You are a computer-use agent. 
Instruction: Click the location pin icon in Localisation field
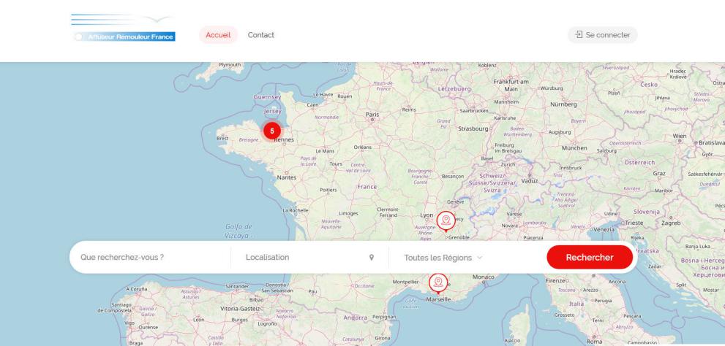pos(372,258)
